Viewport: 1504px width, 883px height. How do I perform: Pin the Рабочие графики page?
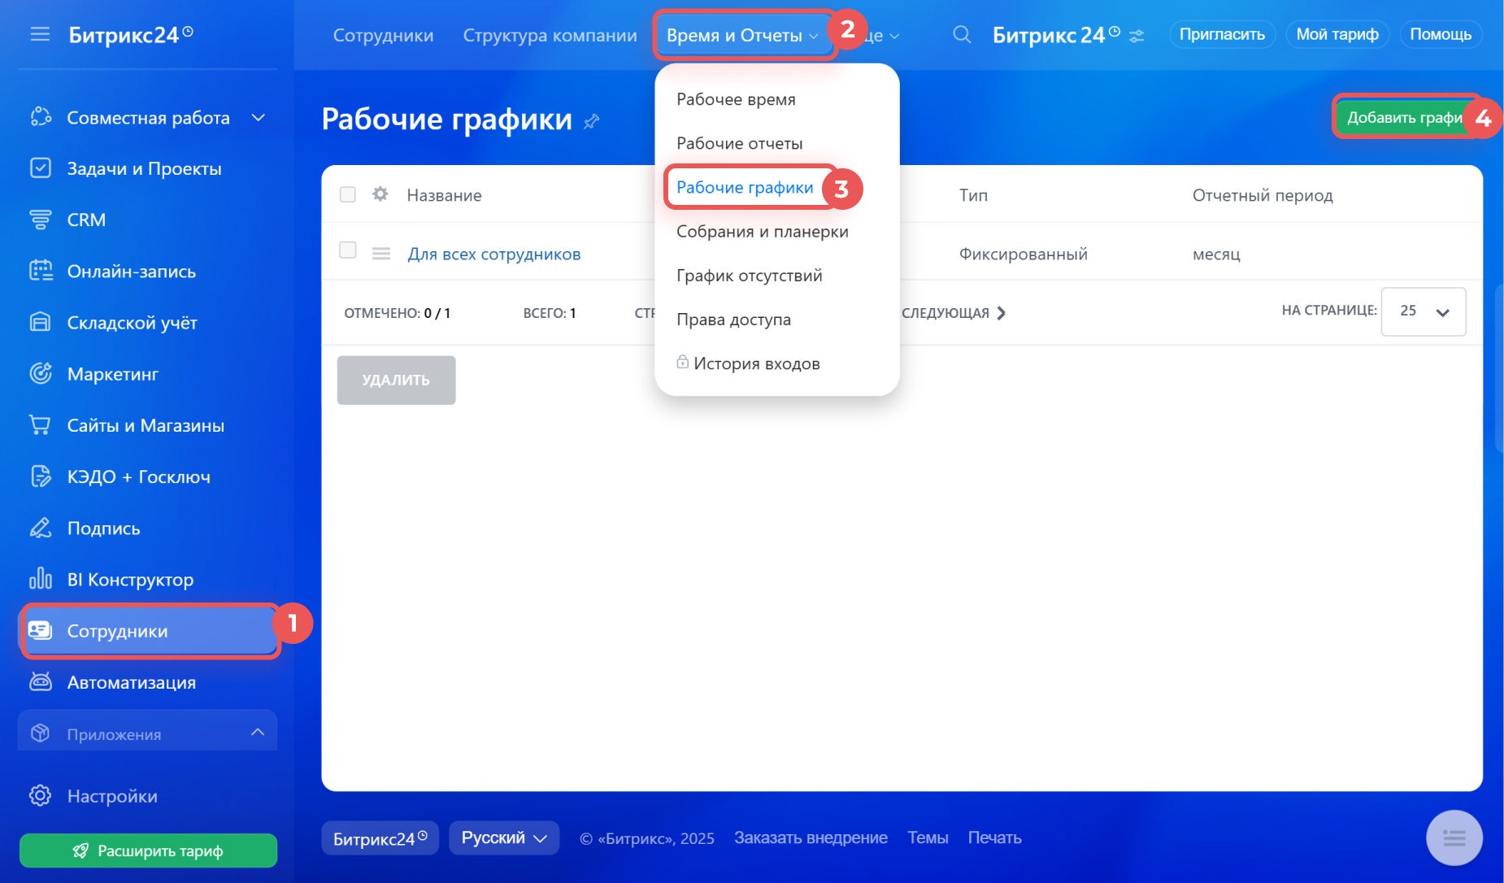pos(592,121)
